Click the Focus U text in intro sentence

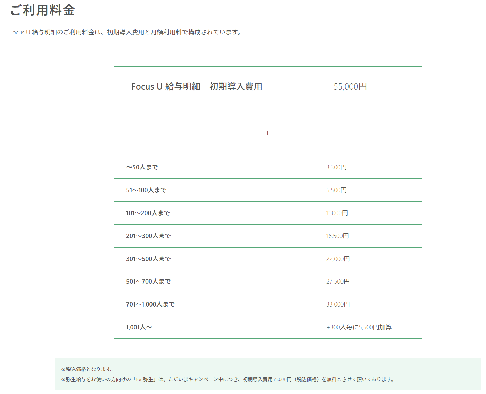(19, 32)
